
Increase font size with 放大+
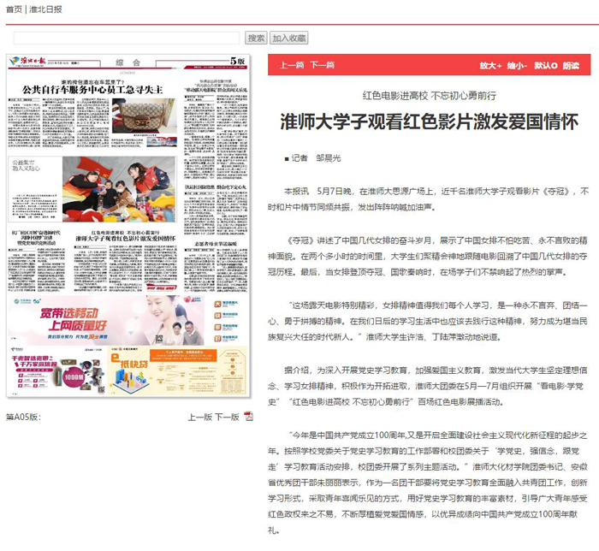tap(489, 65)
